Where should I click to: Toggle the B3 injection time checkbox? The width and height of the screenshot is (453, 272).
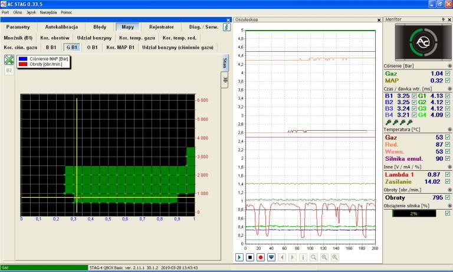coord(414,108)
